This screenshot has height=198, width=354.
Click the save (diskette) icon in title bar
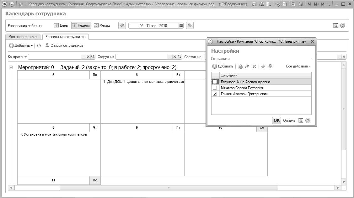(254, 4)
